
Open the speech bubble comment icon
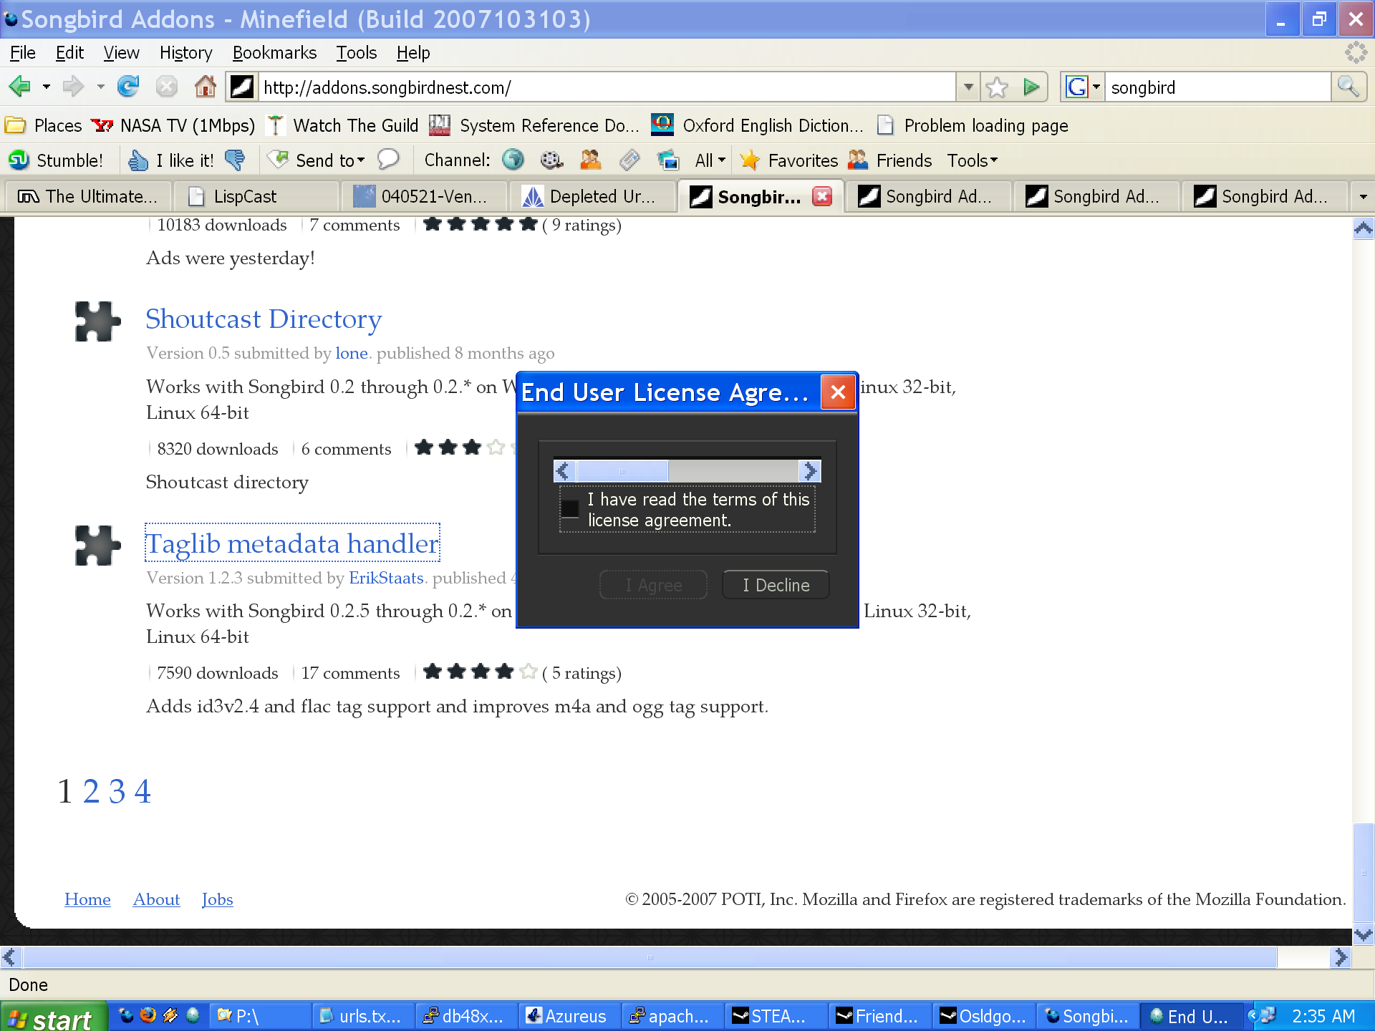pos(388,159)
